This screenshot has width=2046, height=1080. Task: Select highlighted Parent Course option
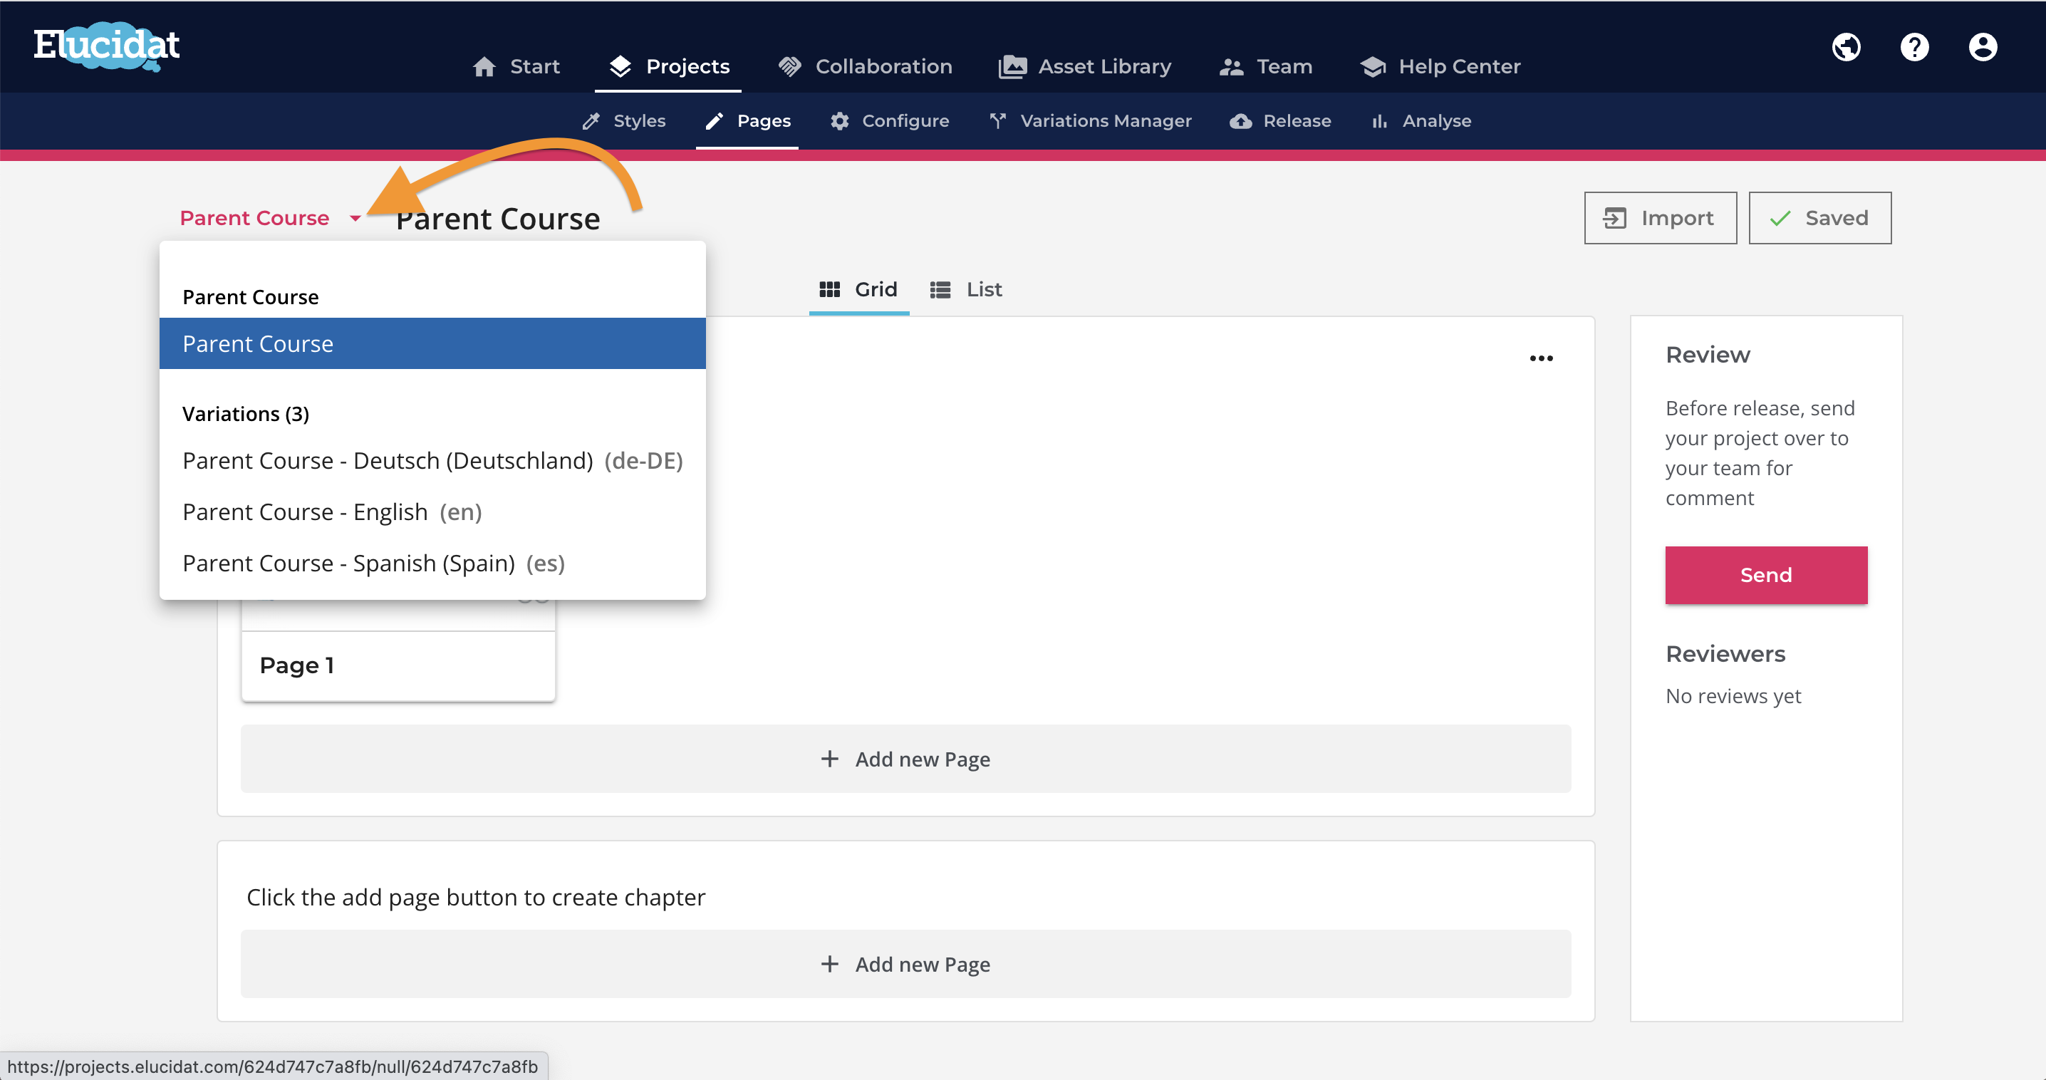point(432,343)
